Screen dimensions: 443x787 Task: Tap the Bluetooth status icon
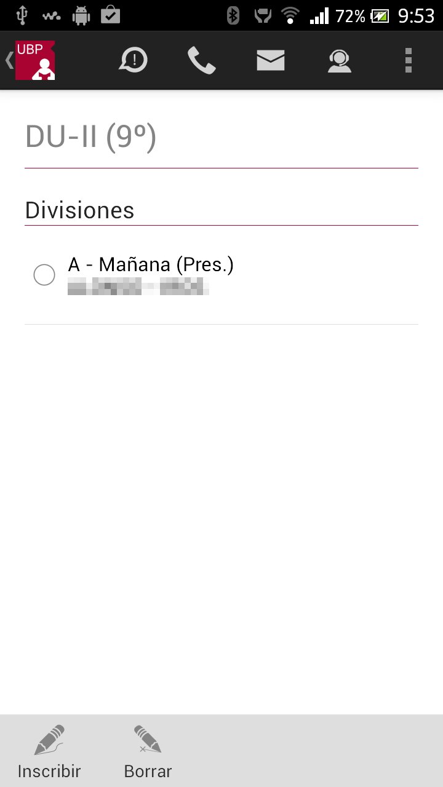pyautogui.click(x=233, y=15)
